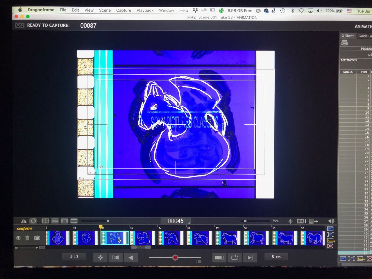
Task: Open the File menu
Action: [x=63, y=10]
